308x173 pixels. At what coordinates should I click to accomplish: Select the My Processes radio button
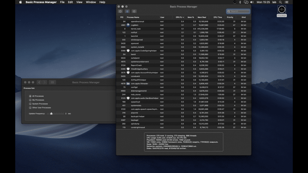(30, 100)
